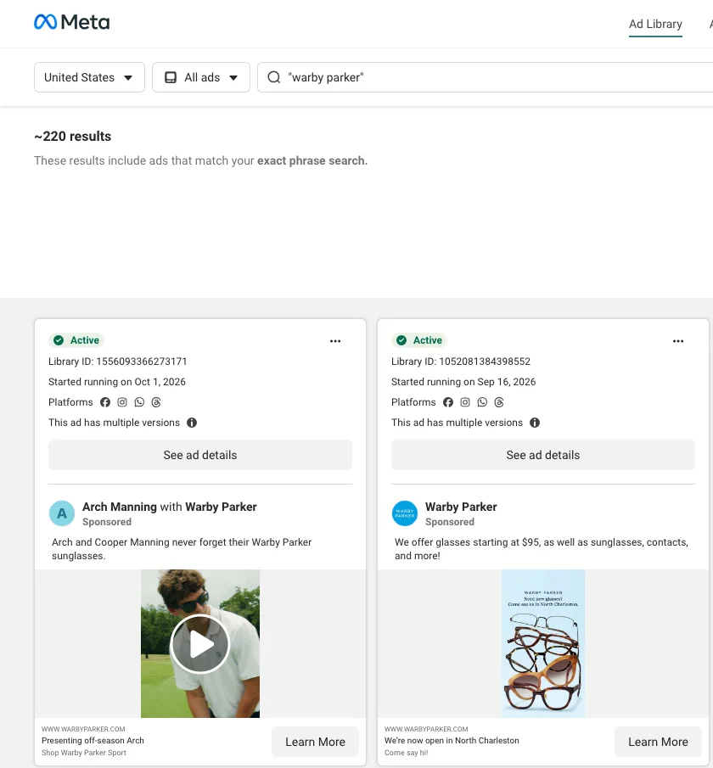
Task: Click the Meta logo
Action: click(71, 22)
